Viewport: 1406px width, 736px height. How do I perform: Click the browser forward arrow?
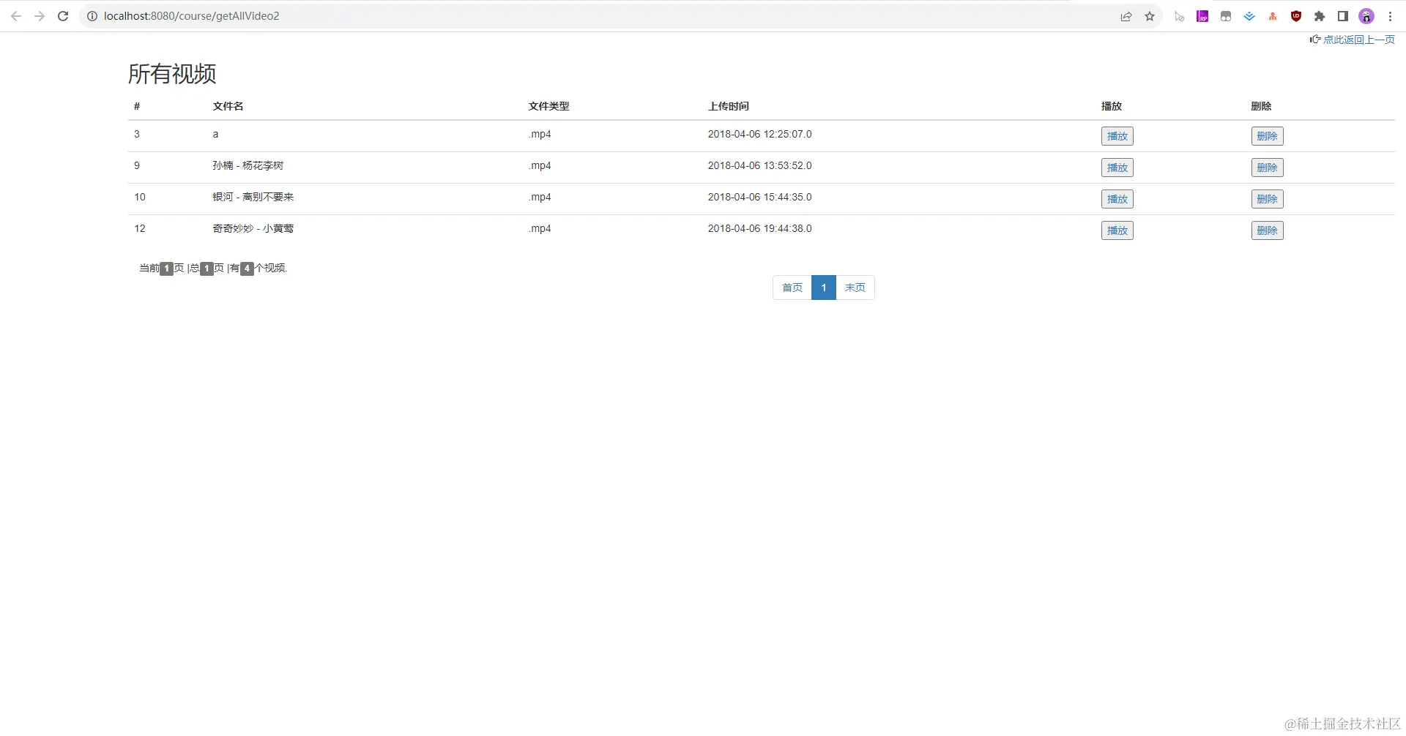40,16
